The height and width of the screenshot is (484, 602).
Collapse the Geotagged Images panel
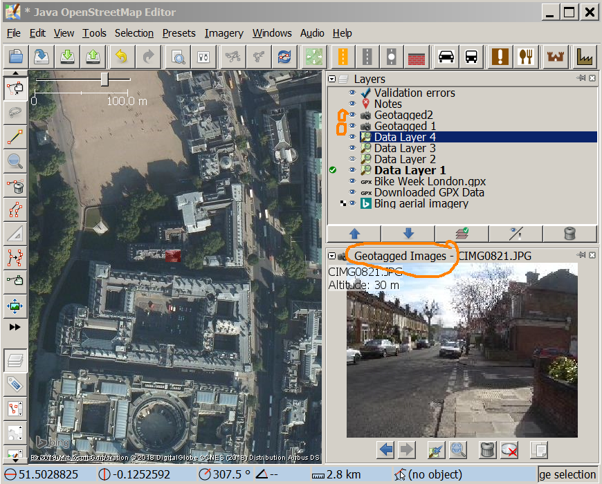[332, 256]
